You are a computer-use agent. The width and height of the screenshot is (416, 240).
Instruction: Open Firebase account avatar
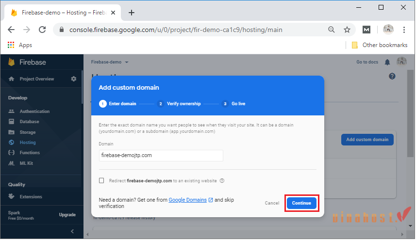[401, 62]
